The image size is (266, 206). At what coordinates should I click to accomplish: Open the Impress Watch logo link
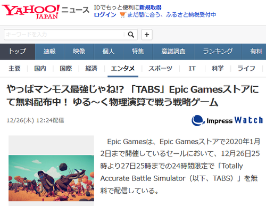click(x=227, y=120)
